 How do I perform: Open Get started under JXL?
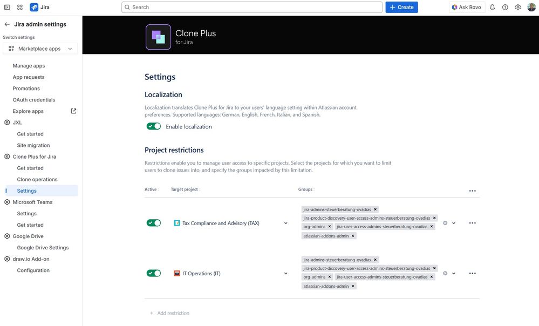click(x=30, y=134)
